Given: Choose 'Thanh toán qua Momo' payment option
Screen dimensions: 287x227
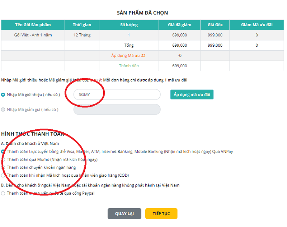Looking at the screenshot, I should pos(3,159).
